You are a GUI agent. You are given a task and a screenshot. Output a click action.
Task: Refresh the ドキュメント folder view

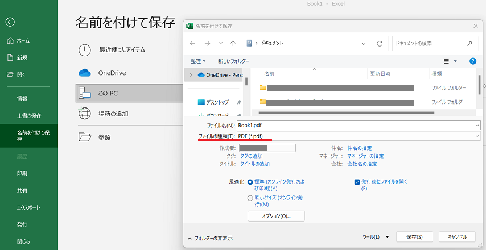(380, 44)
